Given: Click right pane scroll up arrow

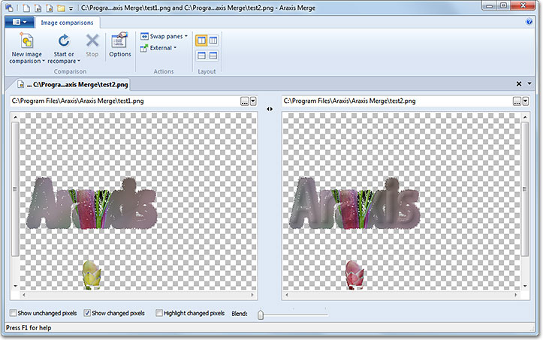Looking at the screenshot, I should (x=525, y=117).
